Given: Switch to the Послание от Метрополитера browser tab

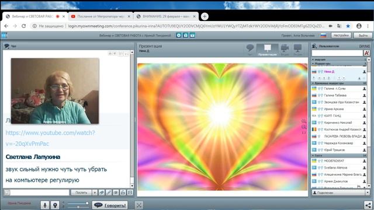Looking at the screenshot, I should click(101, 16).
